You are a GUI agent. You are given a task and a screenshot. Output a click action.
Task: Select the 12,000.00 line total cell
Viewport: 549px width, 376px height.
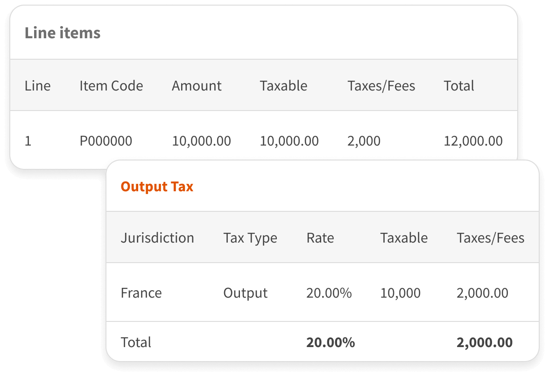[x=473, y=141]
